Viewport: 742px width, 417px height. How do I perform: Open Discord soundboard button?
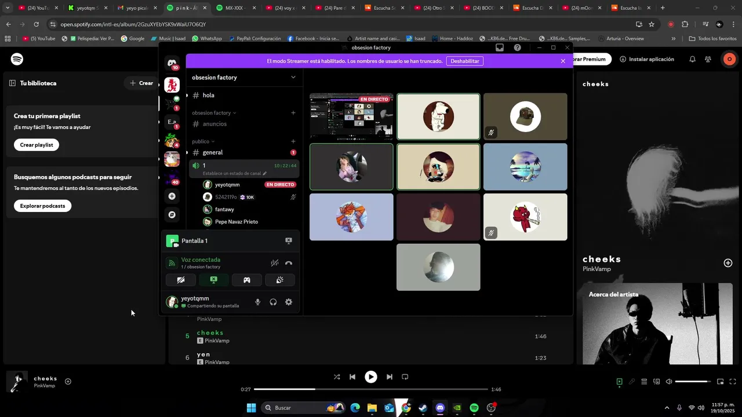point(279,280)
